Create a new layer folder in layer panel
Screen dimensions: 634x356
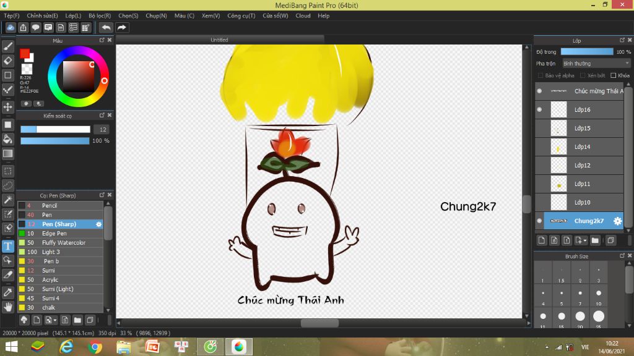click(595, 240)
